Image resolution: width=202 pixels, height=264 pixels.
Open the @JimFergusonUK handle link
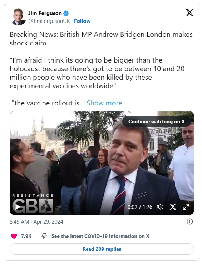(49, 21)
